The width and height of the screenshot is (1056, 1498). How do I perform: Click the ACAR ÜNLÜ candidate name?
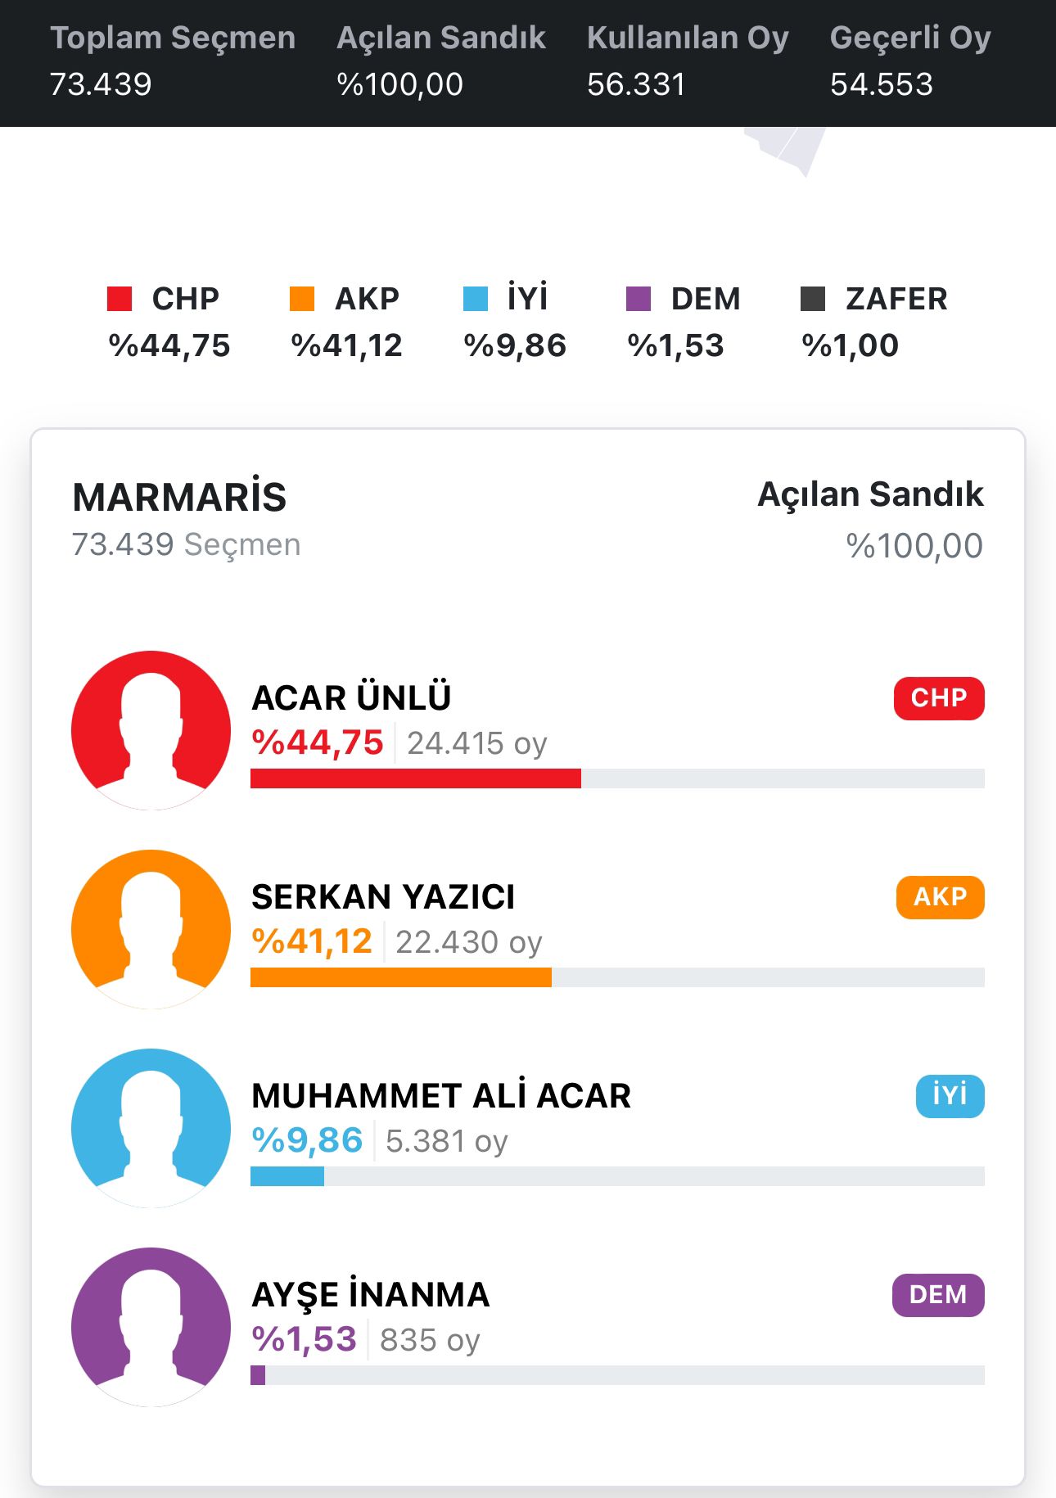click(x=351, y=698)
